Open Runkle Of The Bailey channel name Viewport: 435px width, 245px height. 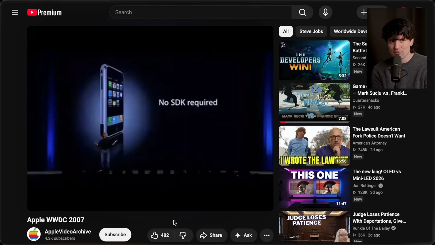[x=371, y=228]
